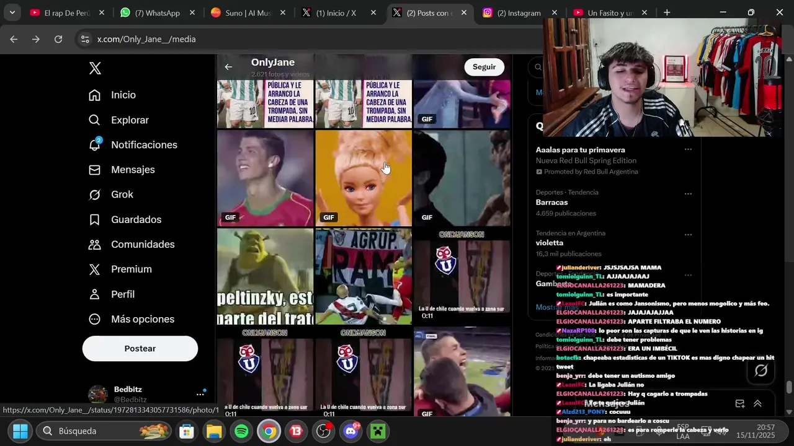The image size is (794, 446).
Task: Click the Postear button
Action: (x=140, y=349)
